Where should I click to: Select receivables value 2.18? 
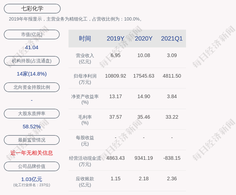pyautogui.click(x=144, y=179)
